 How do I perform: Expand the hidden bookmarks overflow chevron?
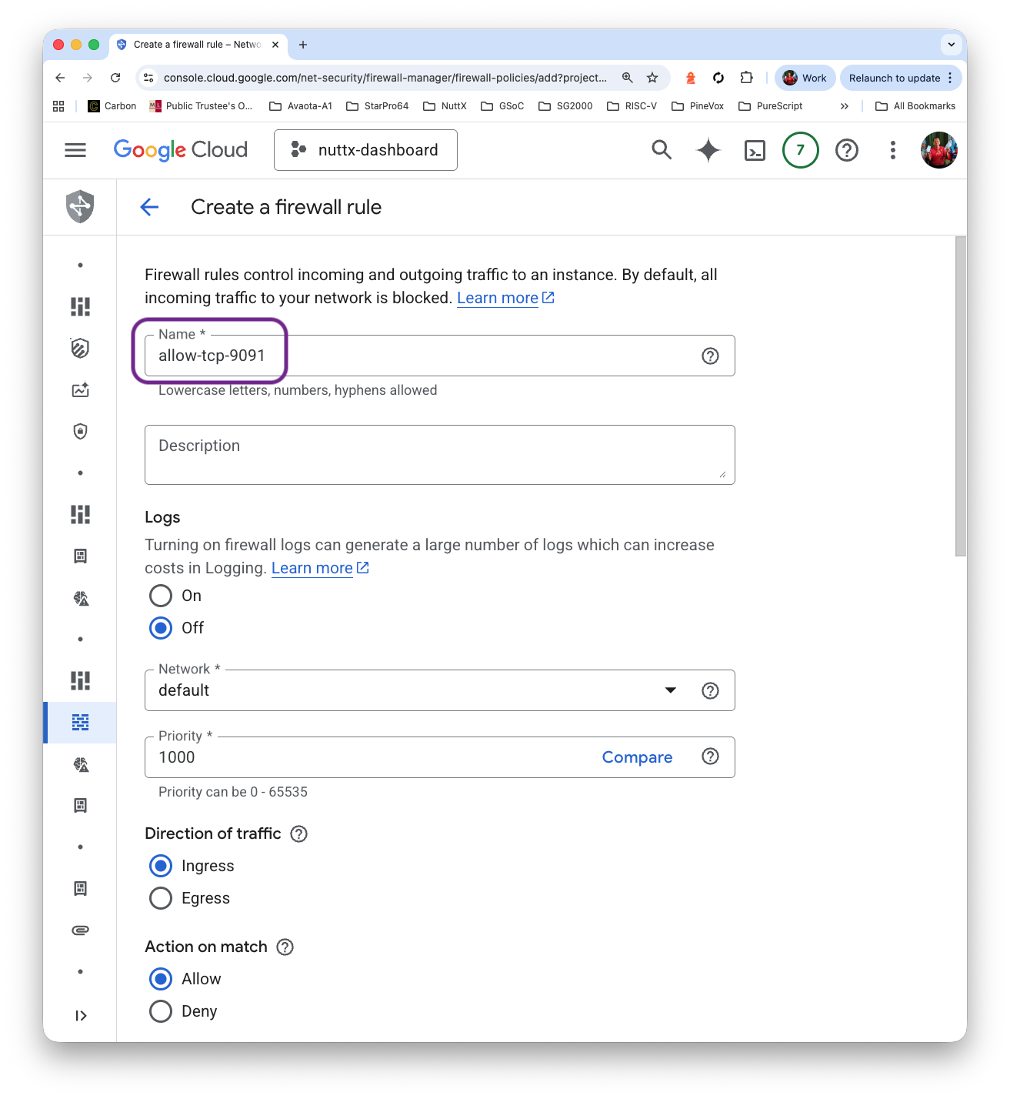point(845,105)
